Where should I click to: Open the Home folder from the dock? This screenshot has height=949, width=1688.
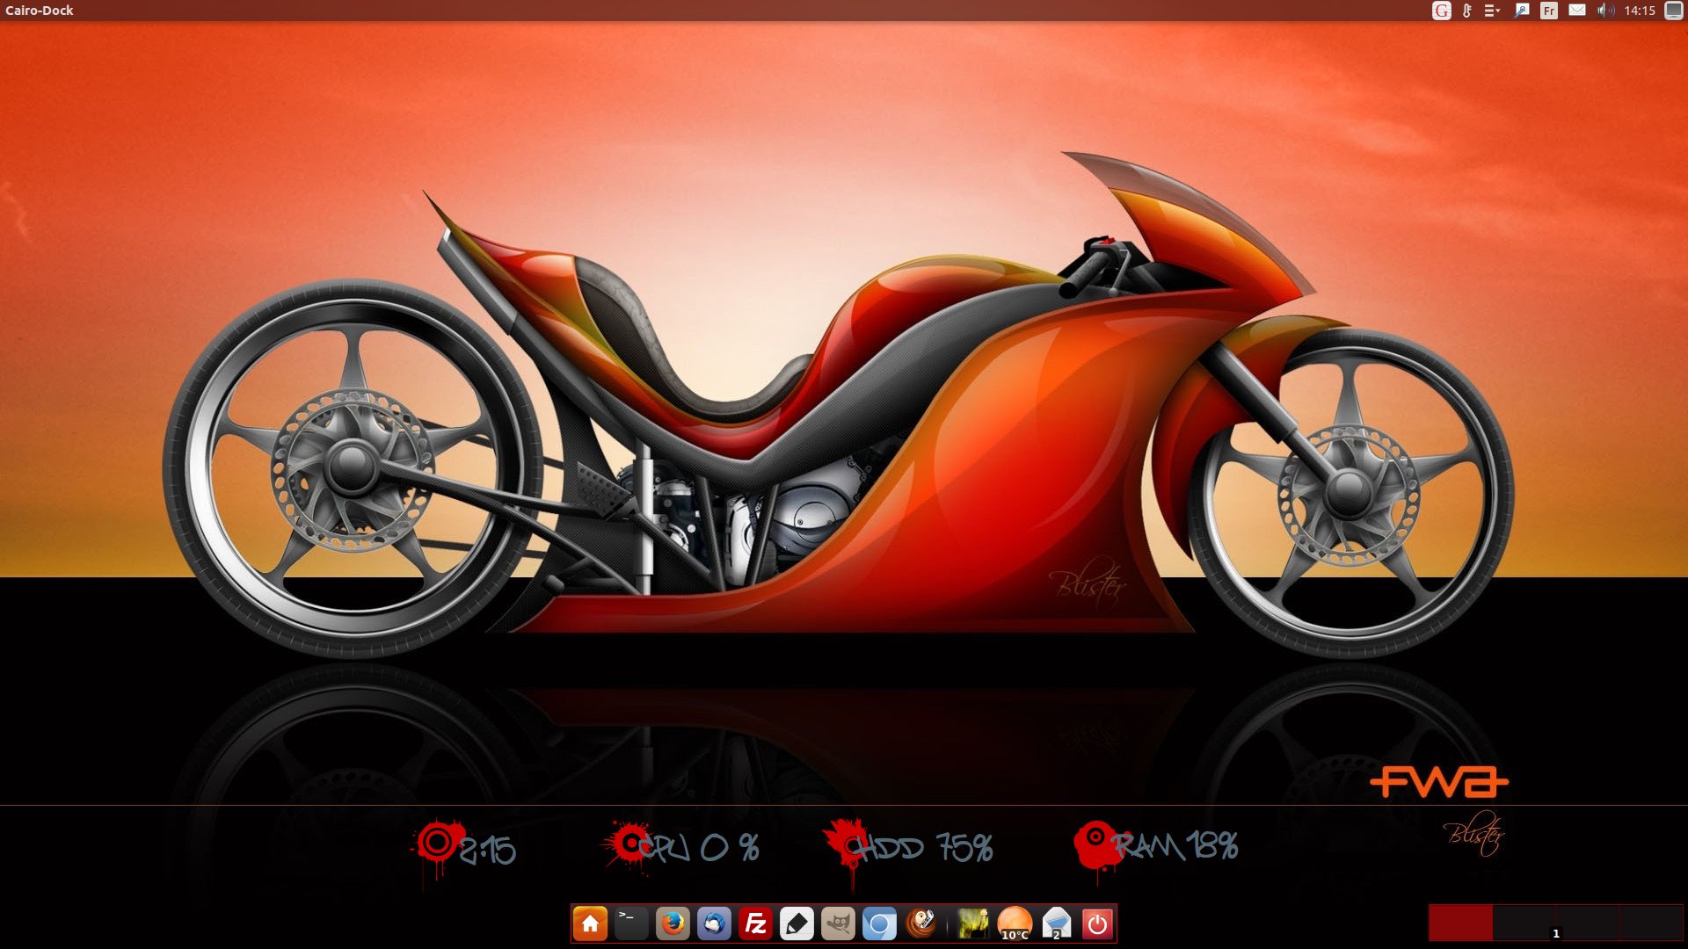590,924
